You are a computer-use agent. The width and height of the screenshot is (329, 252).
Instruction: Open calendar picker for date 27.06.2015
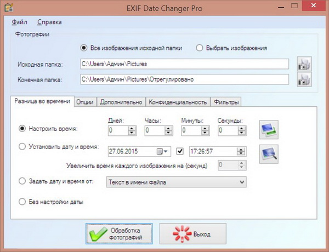(x=160, y=151)
